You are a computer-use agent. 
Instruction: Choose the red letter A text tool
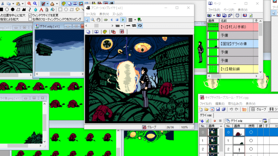point(41,10)
